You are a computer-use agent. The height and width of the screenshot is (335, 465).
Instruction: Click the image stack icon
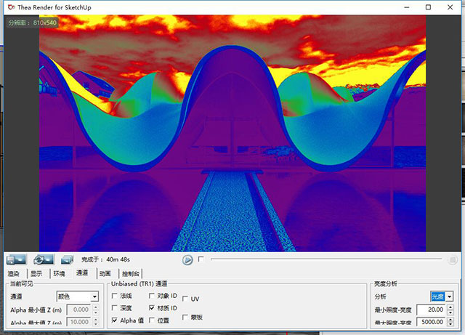67,260
